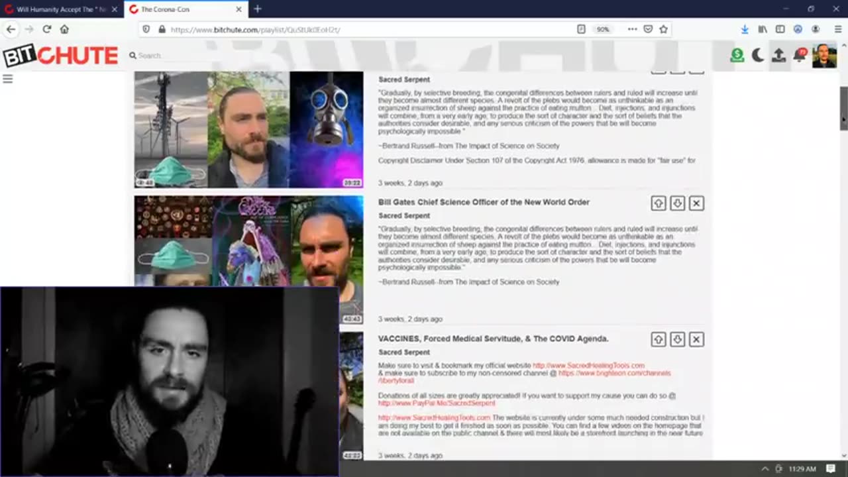Viewport: 848px width, 477px height.
Task: Open Sacred Serpent channel under Bill Gates video
Action: tap(404, 216)
